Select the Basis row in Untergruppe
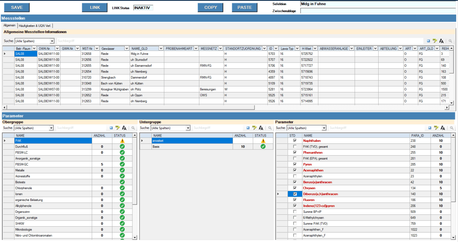The width and height of the screenshot is (458, 242). [x=206, y=147]
